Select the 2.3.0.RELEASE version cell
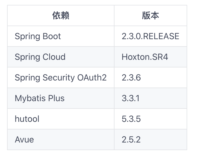The image size is (204, 155). click(x=151, y=36)
